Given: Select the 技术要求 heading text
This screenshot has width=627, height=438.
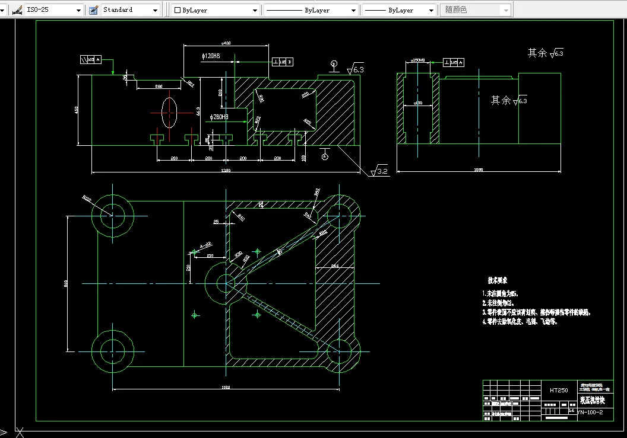Looking at the screenshot, I should click(x=497, y=280).
